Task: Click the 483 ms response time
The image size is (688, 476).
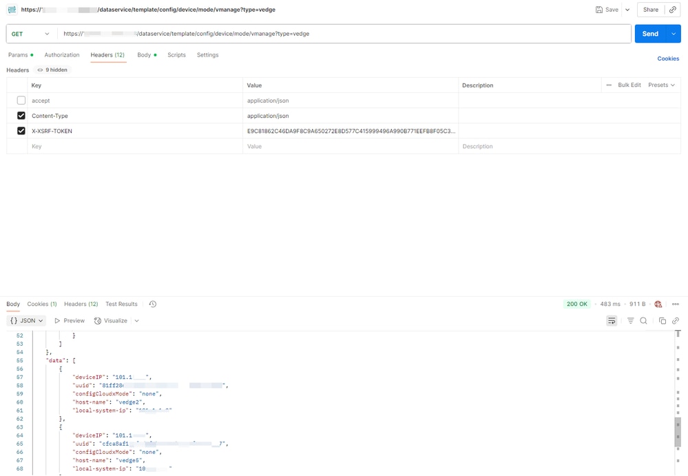Action: [x=610, y=304]
